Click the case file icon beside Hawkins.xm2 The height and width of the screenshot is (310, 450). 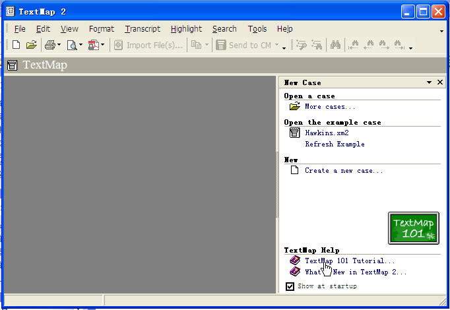[x=294, y=133]
